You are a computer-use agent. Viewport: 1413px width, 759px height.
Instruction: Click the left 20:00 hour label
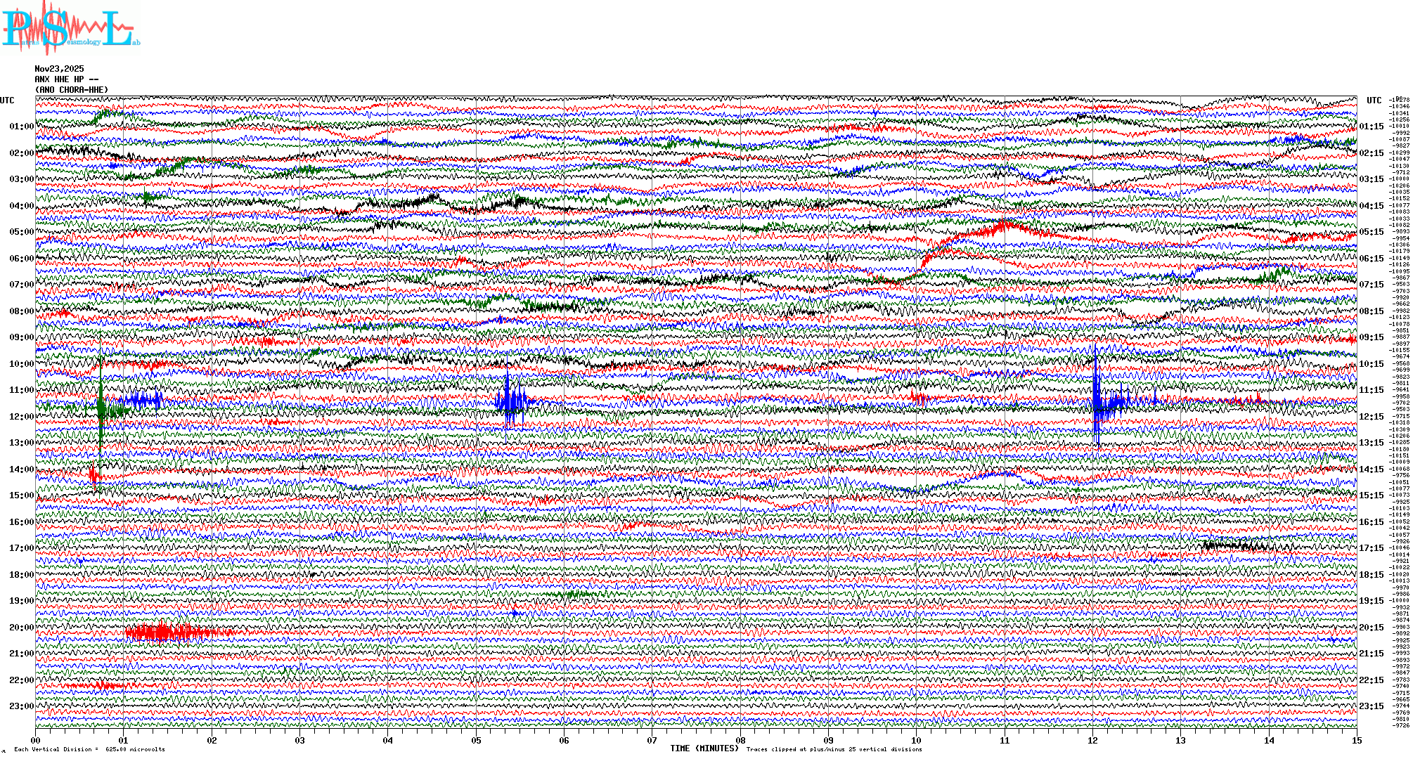point(21,628)
